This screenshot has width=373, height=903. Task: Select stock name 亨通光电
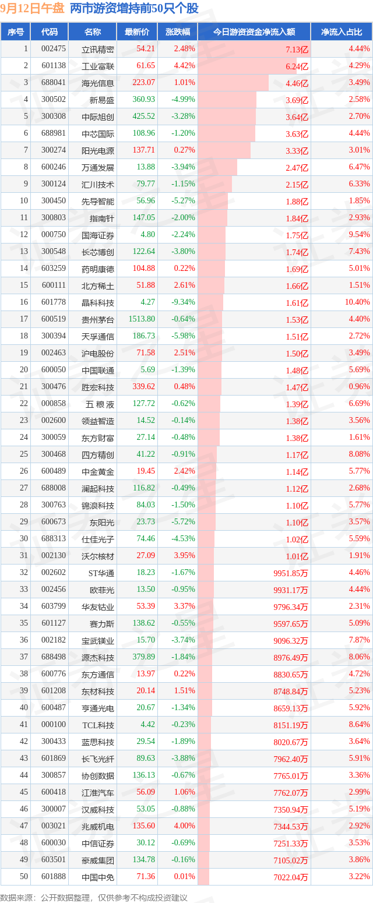(x=98, y=708)
